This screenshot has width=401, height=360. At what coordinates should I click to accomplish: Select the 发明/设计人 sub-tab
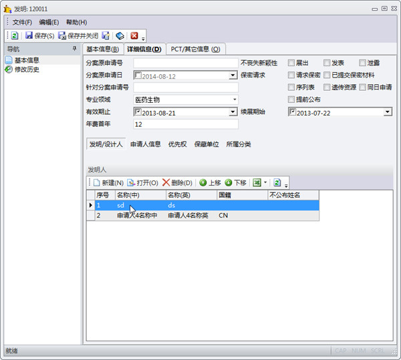(106, 144)
